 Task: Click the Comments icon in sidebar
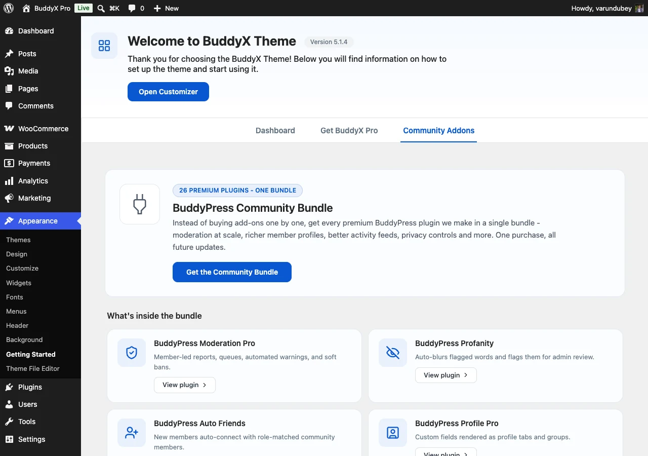coord(9,106)
